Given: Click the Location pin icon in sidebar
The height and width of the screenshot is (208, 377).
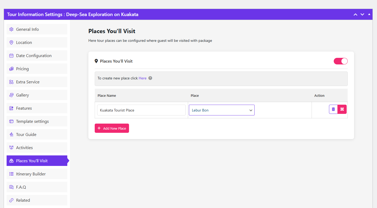Looking at the screenshot, I should (11, 43).
